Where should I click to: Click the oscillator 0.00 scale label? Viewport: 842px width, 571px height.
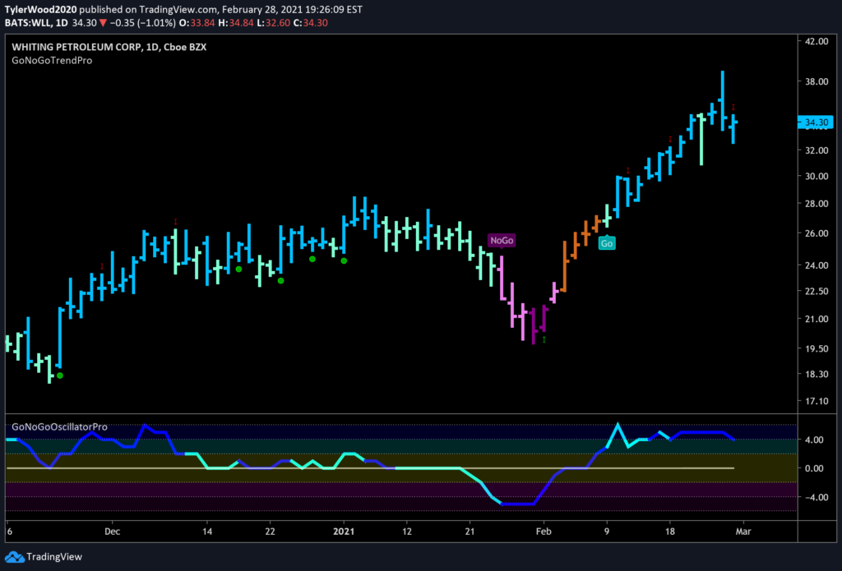tap(815, 468)
